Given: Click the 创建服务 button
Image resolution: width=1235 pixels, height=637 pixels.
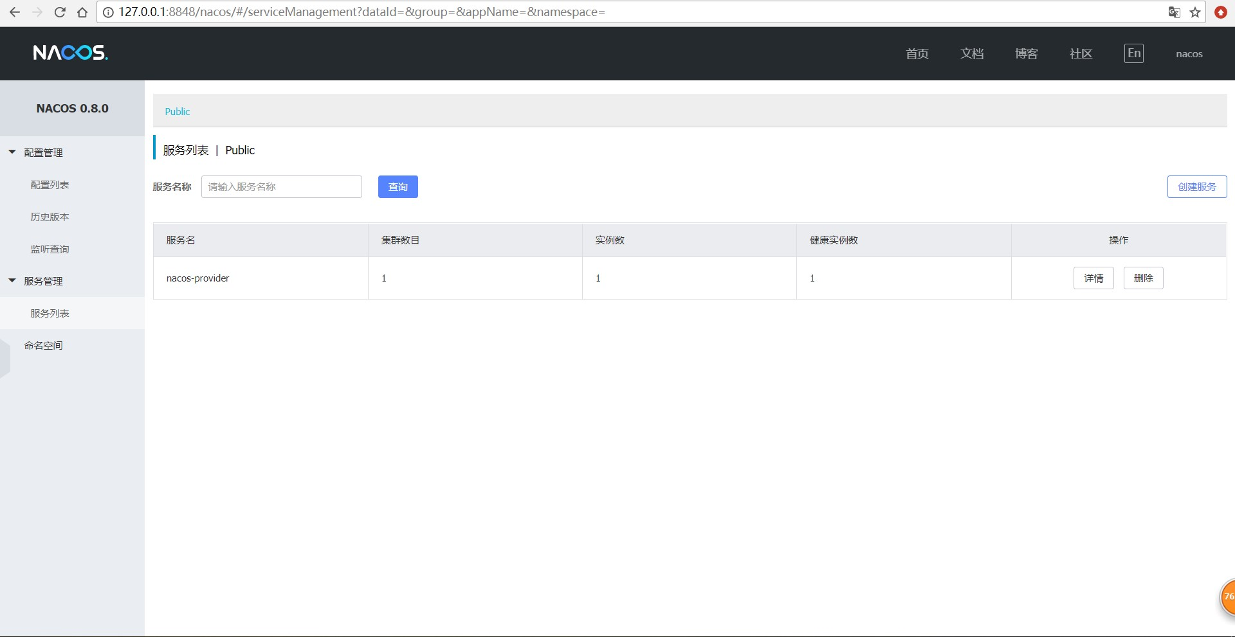Looking at the screenshot, I should [x=1197, y=186].
